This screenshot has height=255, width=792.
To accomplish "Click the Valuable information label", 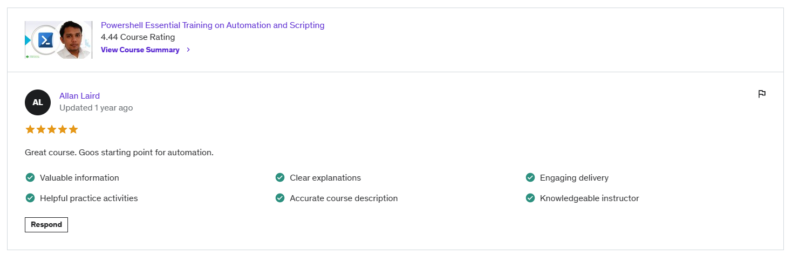I will [x=79, y=178].
